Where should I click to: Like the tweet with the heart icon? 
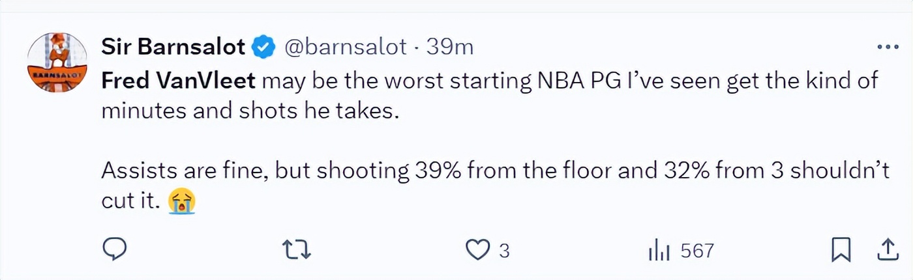coord(480,251)
